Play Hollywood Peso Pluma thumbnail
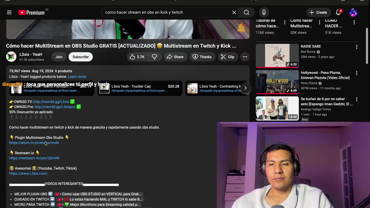370x208 pixels. coord(277,82)
